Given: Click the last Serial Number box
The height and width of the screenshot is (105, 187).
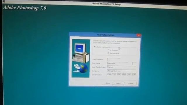Looking at the screenshot, I should point(134,75).
